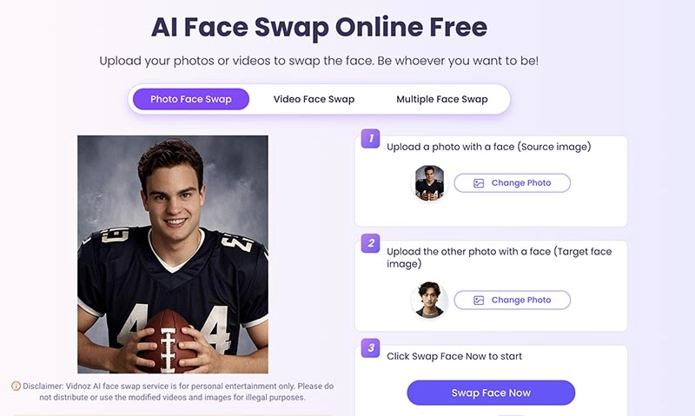This screenshot has height=416, width=695.
Task: Click the Click Swap Face Now to start text
Action: point(454,356)
